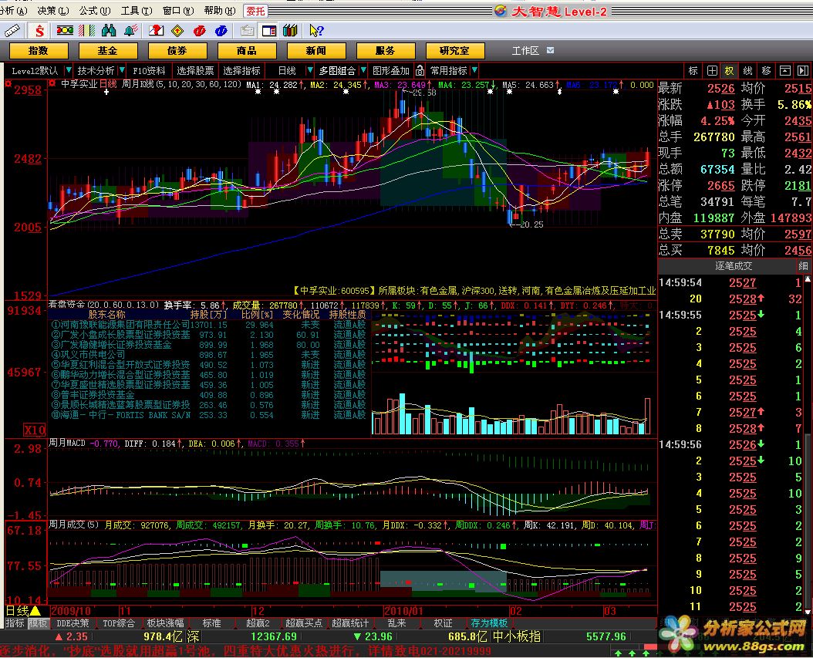This screenshot has height=658, width=813.
Task: Click the traffic light signal icon
Action: (x=65, y=31)
